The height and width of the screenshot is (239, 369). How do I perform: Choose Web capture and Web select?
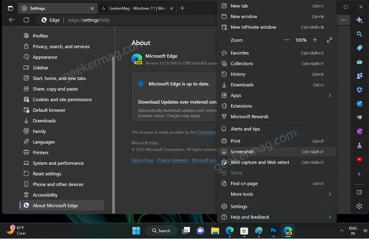(x=277, y=163)
